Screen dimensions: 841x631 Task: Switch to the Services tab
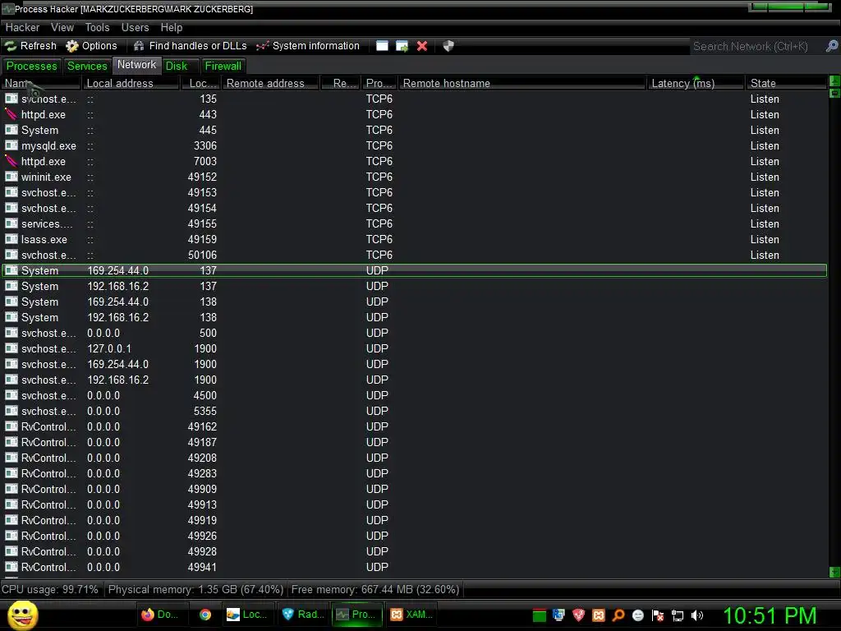click(87, 66)
